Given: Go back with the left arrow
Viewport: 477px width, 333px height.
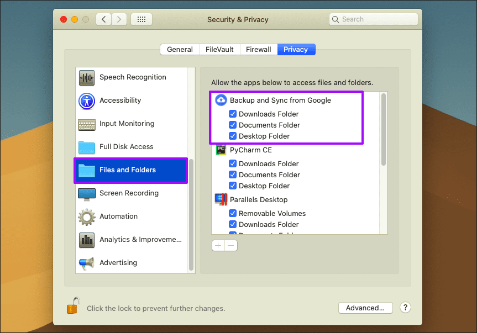Looking at the screenshot, I should [x=104, y=19].
